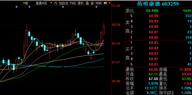Open the 普通K线 chart type dropdown
Image resolution: width=192 pixels, height=95 pixels.
point(42,3)
